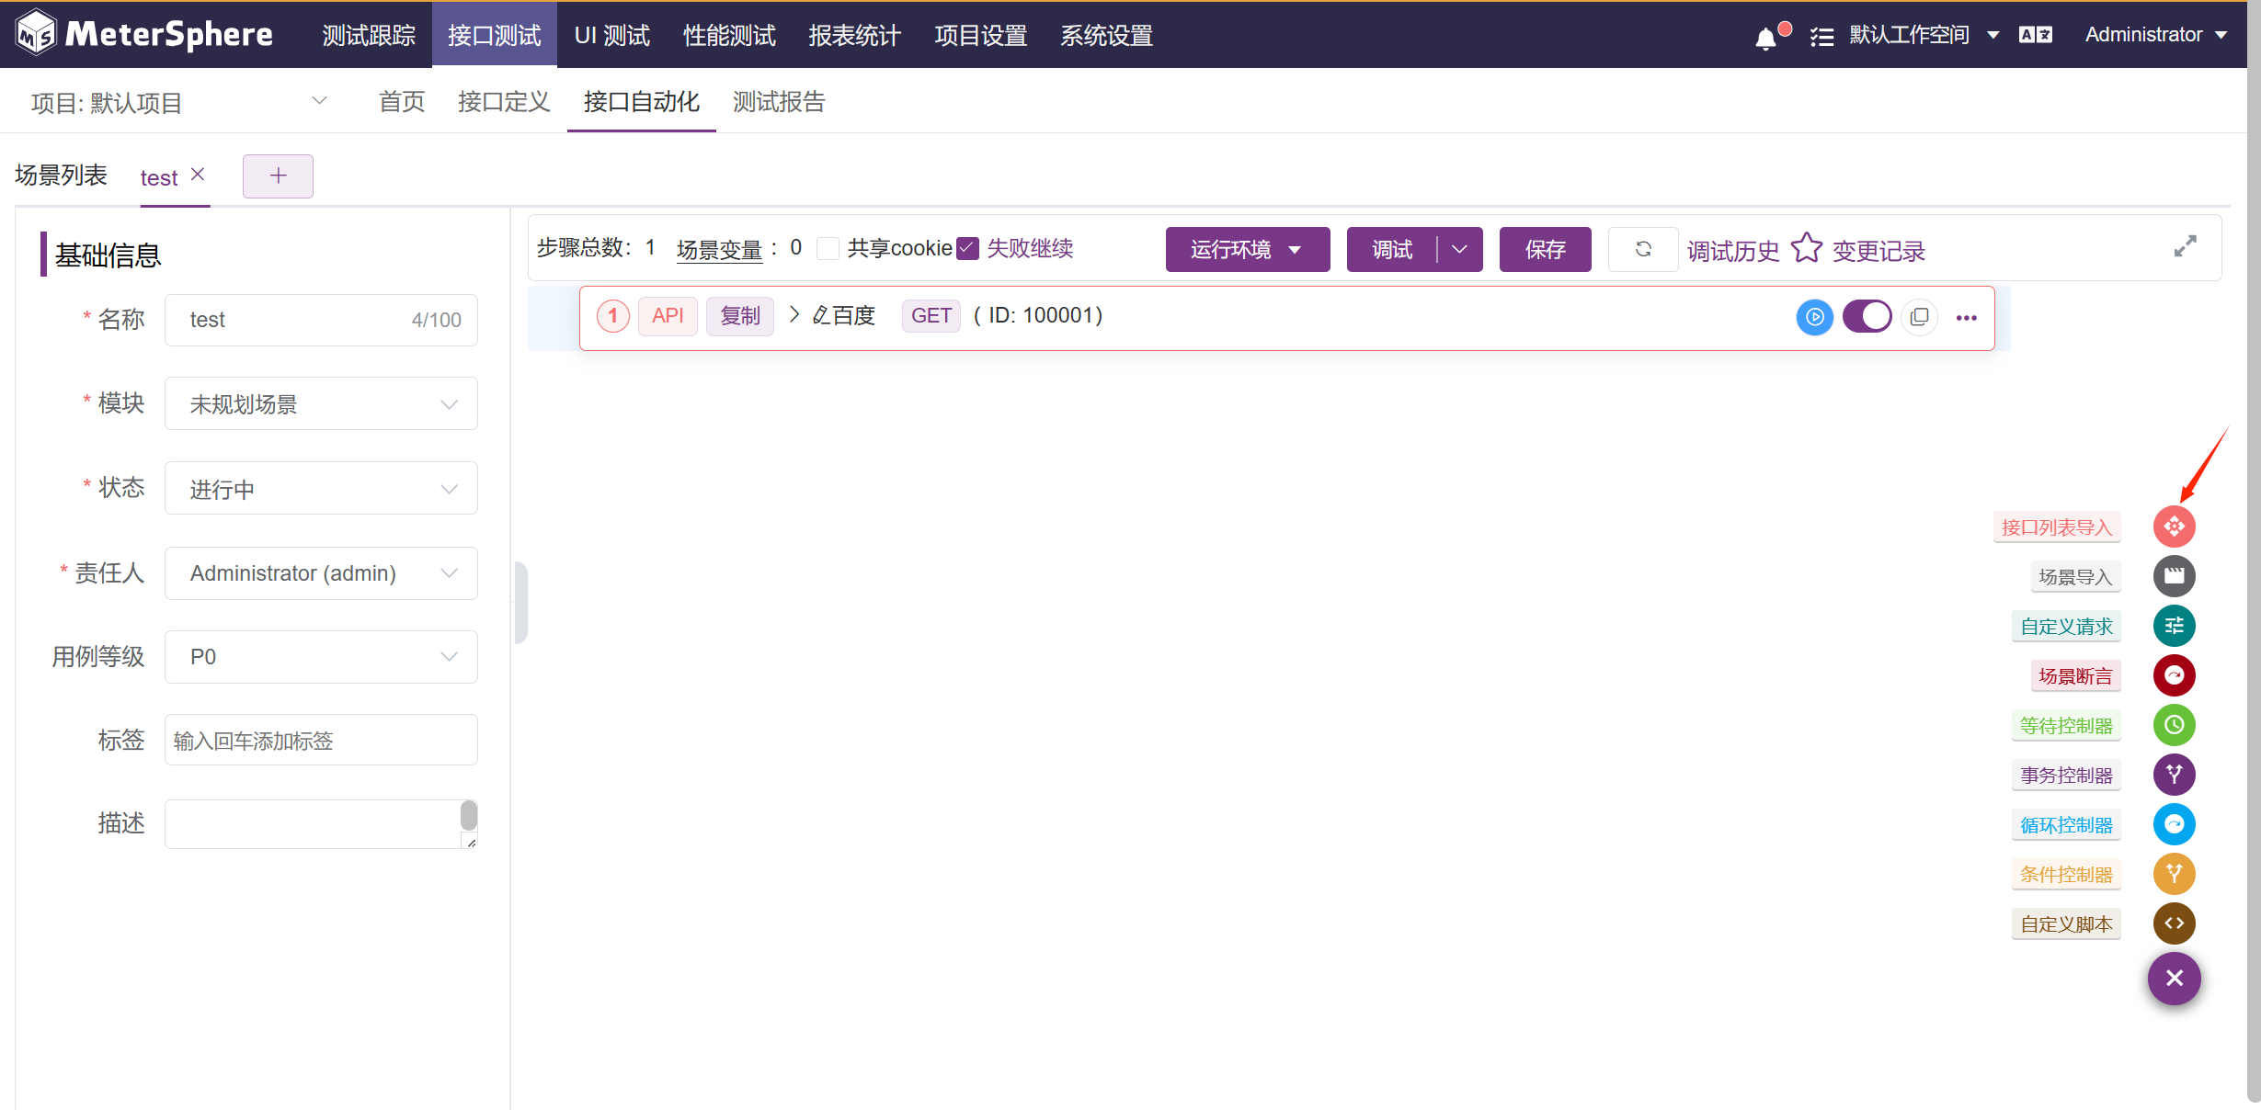Disable the 百度 step toggle switch
2261x1110 pixels.
pyautogui.click(x=1867, y=317)
